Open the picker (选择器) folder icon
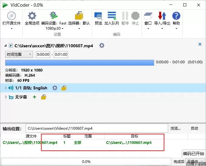The width and height of the screenshot is (206, 166). (79, 16)
